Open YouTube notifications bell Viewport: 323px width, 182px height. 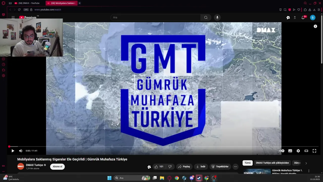point(303,17)
